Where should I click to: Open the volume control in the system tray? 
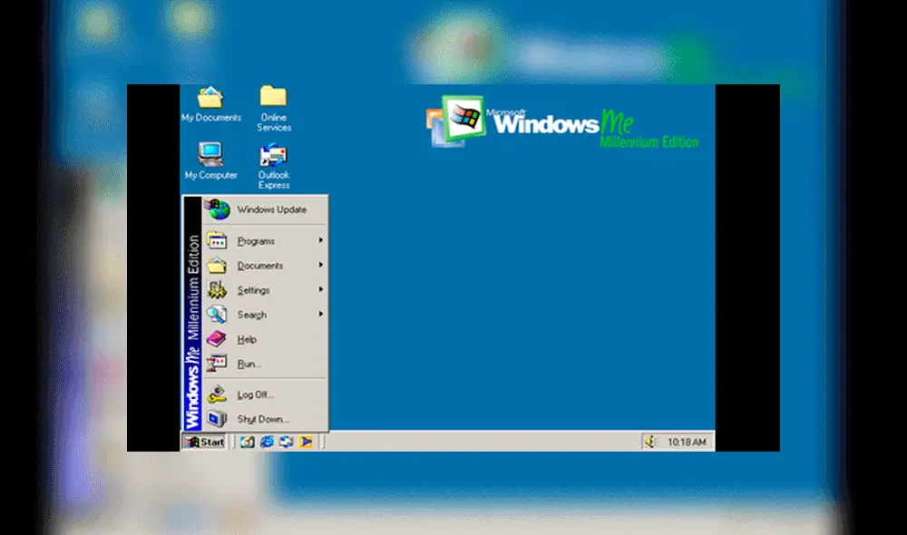(x=651, y=442)
